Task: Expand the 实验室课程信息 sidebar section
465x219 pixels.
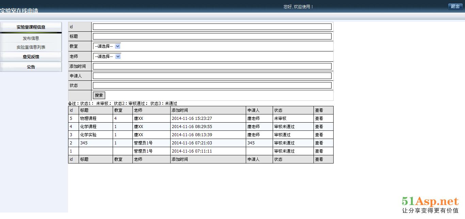Action: click(31, 27)
